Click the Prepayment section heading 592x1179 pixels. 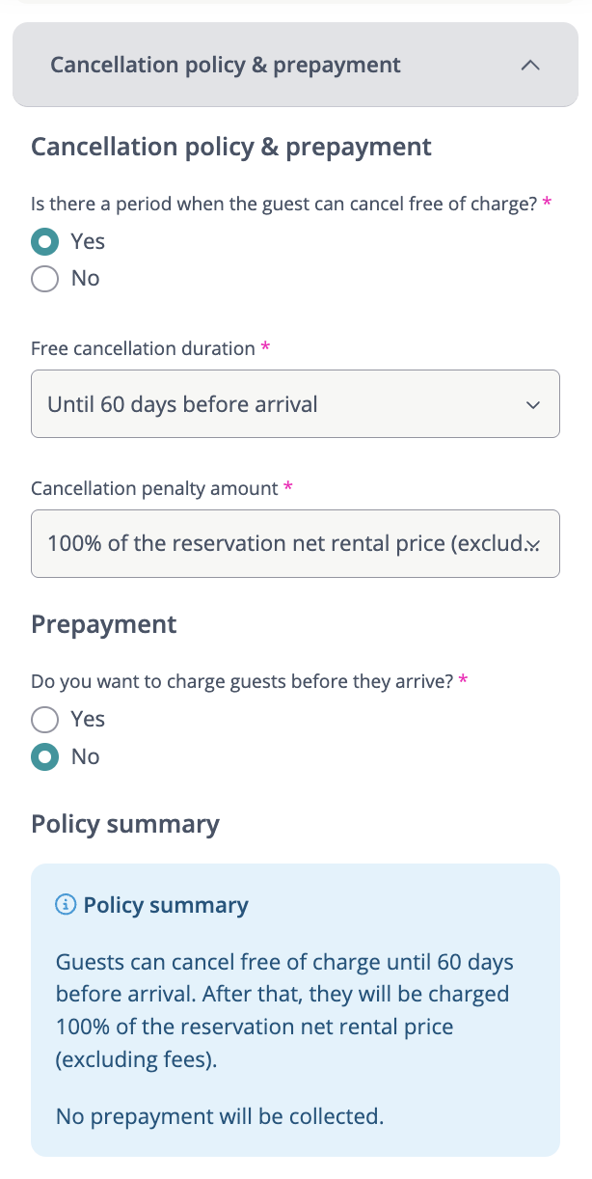(103, 624)
